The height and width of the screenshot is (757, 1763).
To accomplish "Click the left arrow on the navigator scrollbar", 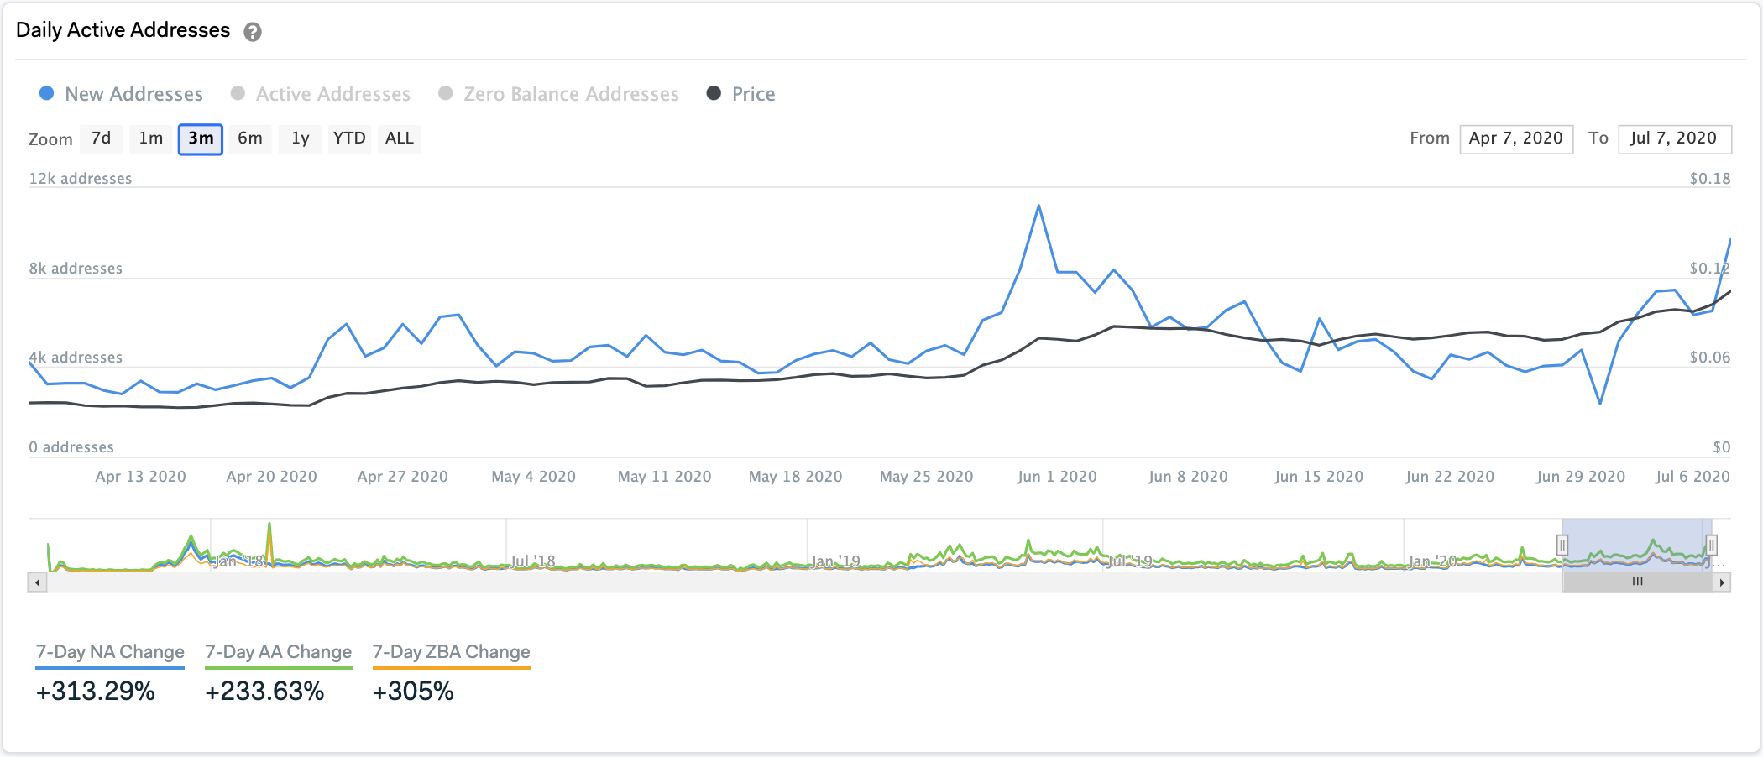I will click(37, 581).
